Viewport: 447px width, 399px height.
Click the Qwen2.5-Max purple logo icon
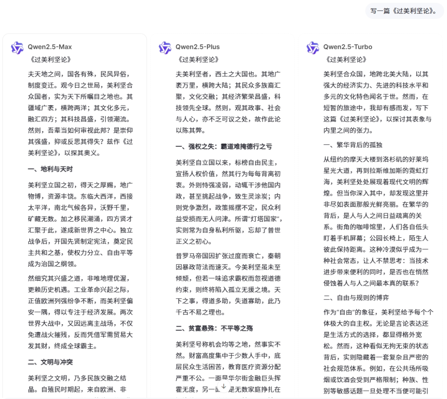[17, 47]
